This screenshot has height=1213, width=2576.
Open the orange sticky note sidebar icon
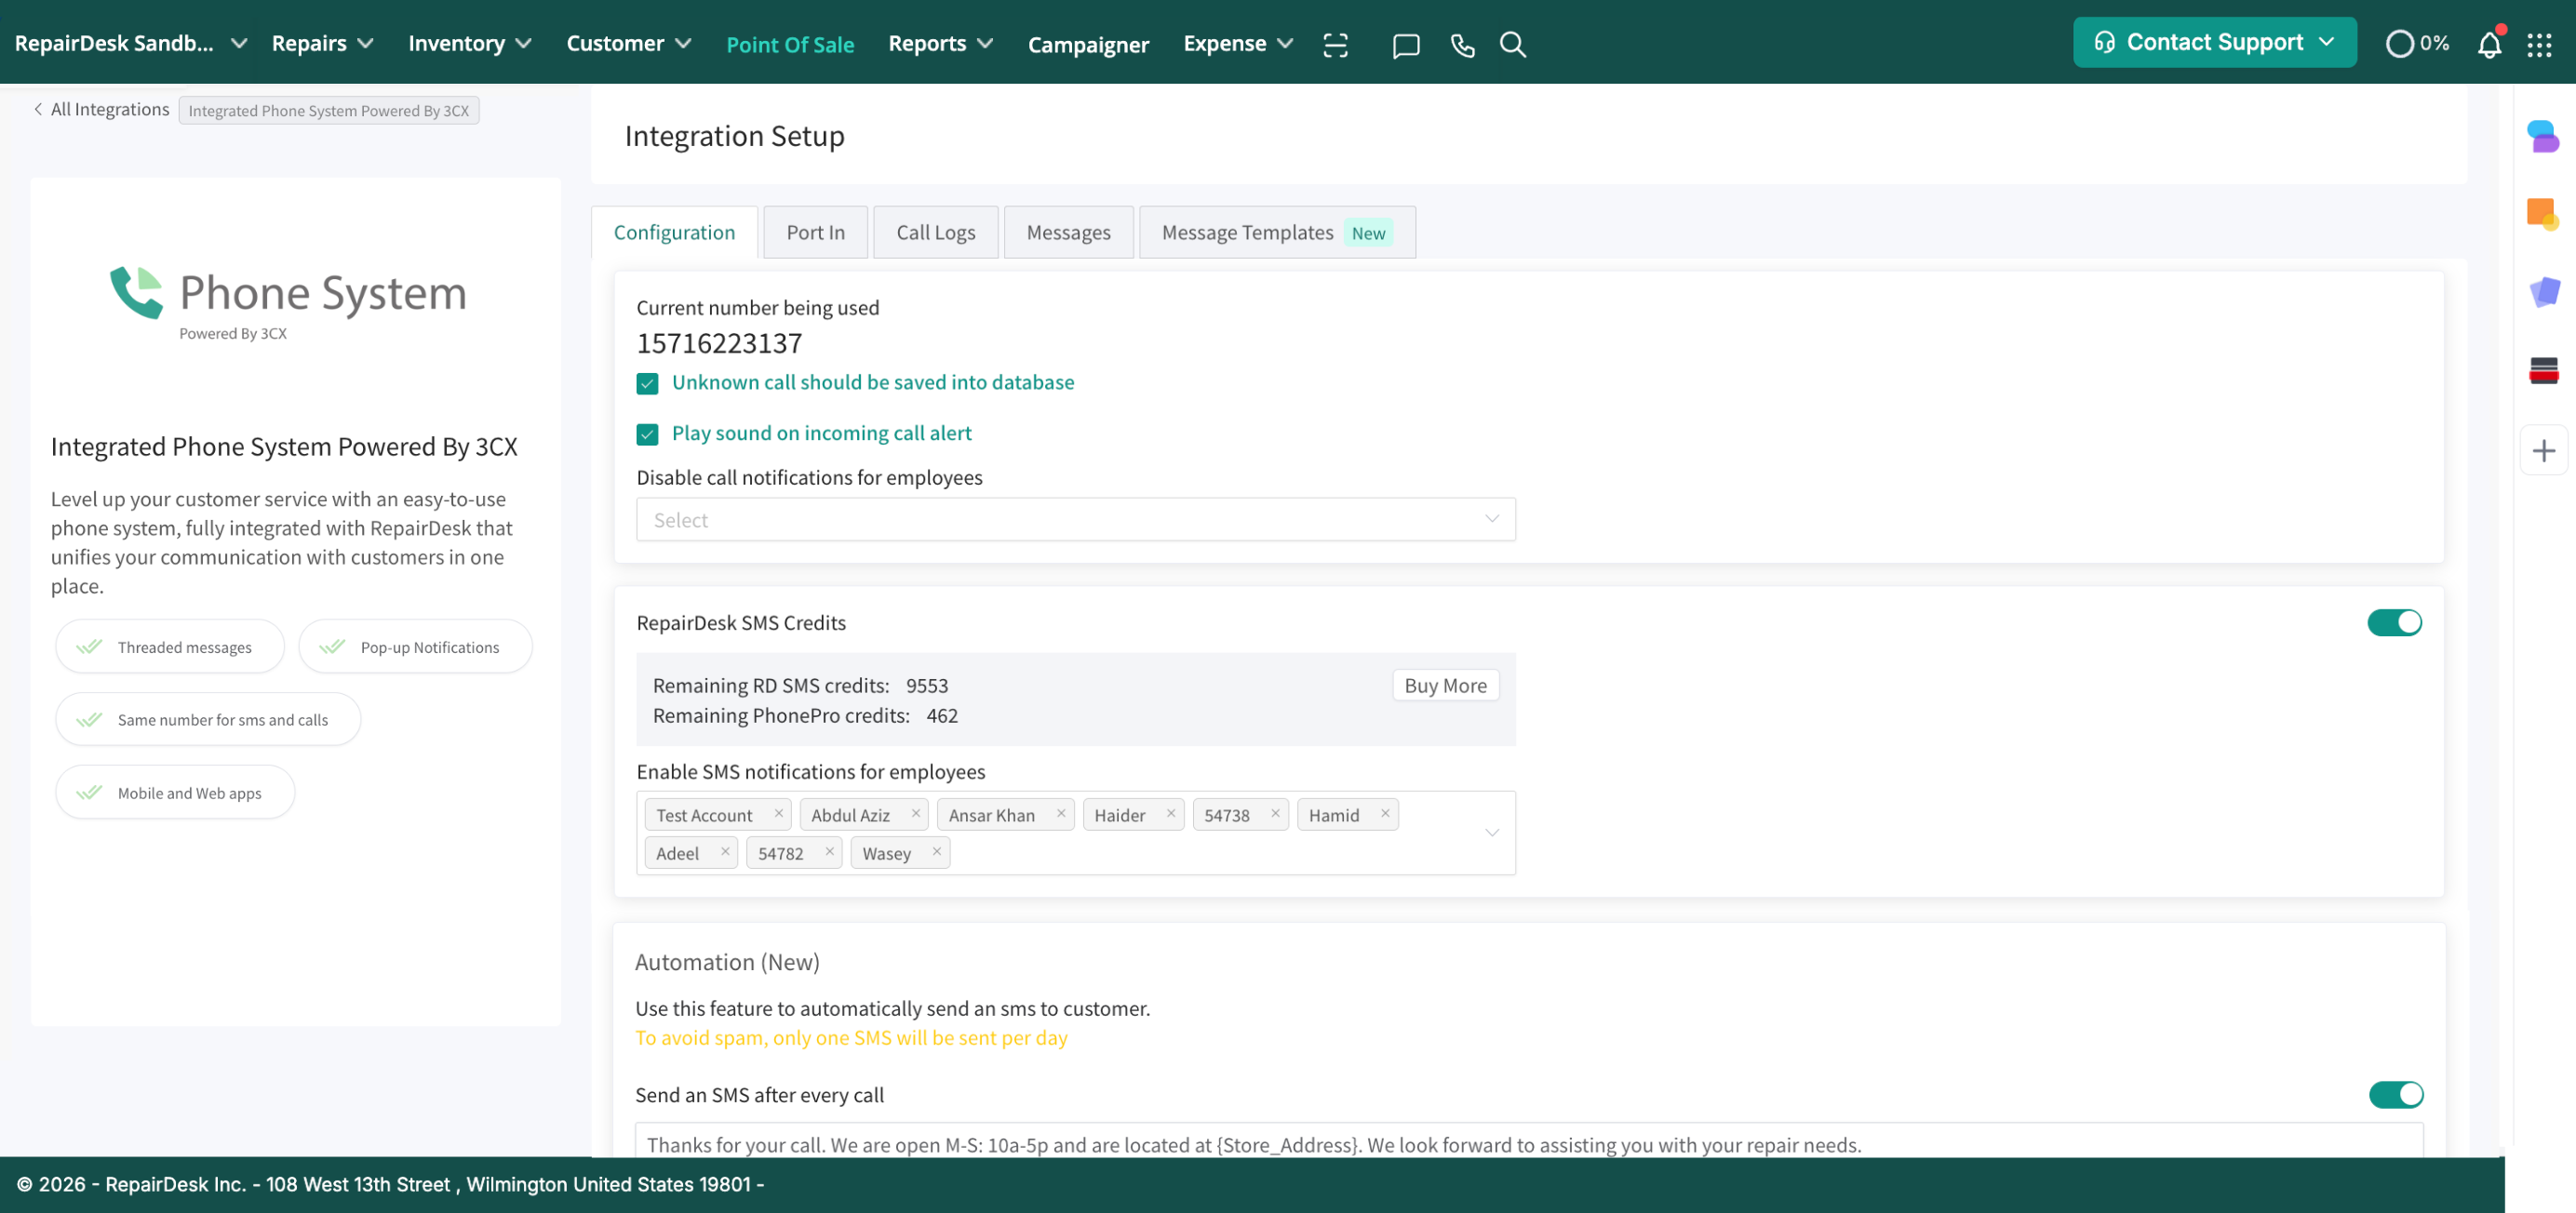point(2543,214)
